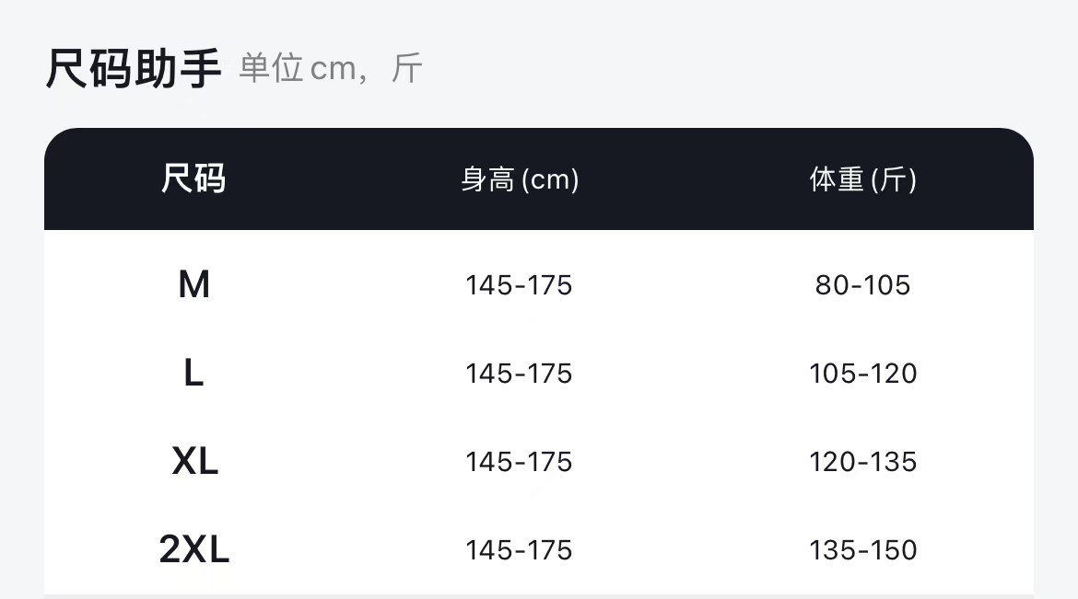Select the 尺码 column header
The width and height of the screenshot is (1078, 599).
(193, 179)
